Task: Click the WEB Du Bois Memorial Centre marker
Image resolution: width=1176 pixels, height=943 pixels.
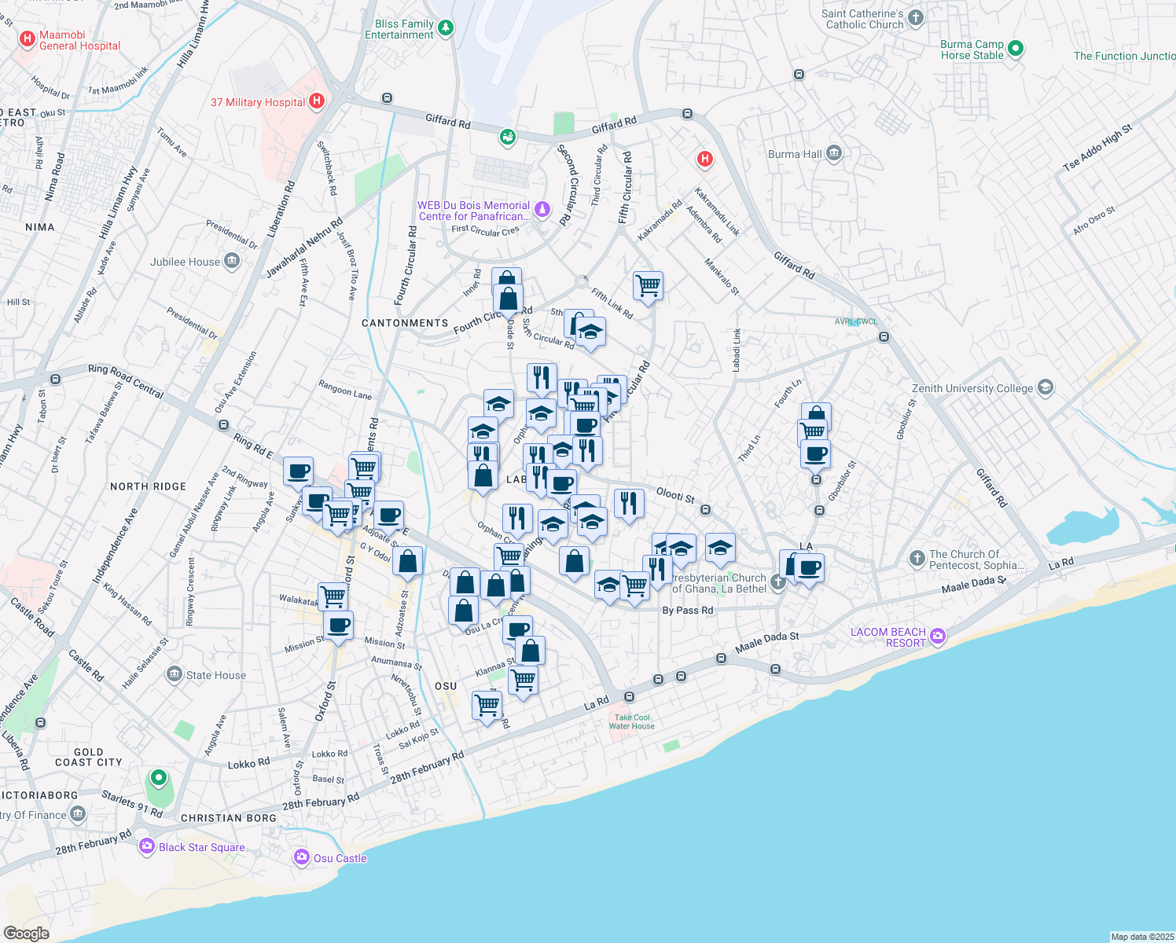Action: (x=542, y=210)
